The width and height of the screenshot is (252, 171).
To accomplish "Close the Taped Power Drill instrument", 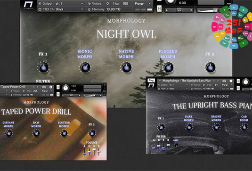I will 105,85.
